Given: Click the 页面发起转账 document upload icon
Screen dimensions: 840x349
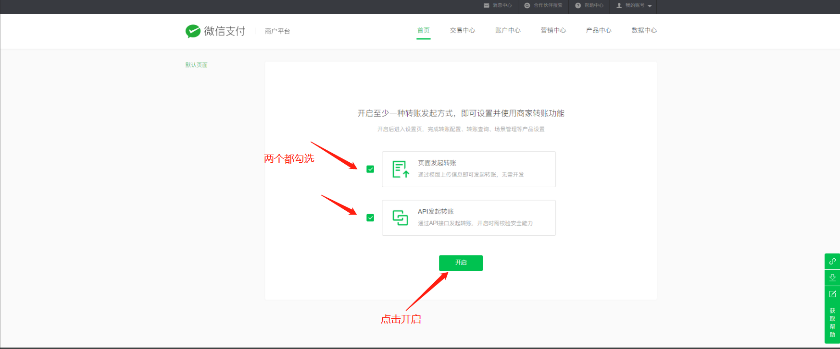Looking at the screenshot, I should coord(400,169).
